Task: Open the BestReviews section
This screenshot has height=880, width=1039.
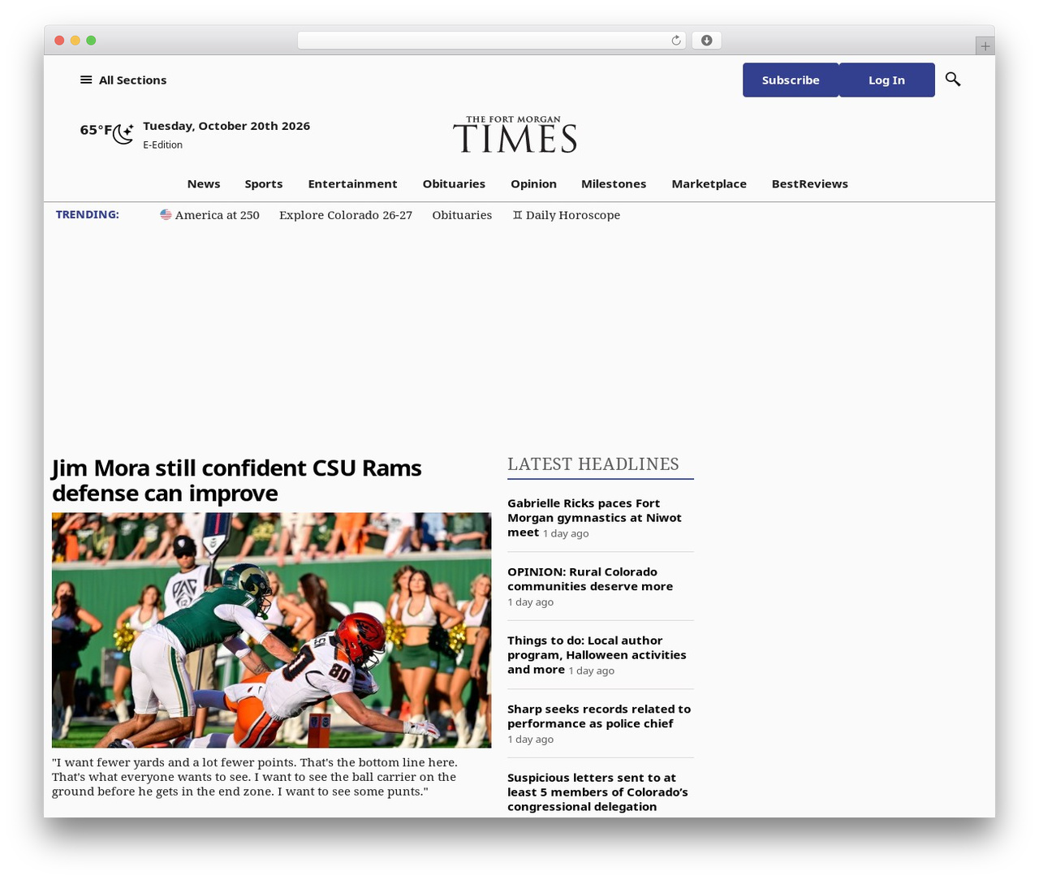Action: click(x=809, y=183)
